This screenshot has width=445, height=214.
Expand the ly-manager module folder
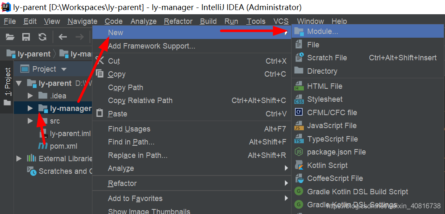pos(30,108)
